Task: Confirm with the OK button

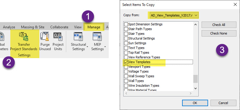Action: pos(195,103)
